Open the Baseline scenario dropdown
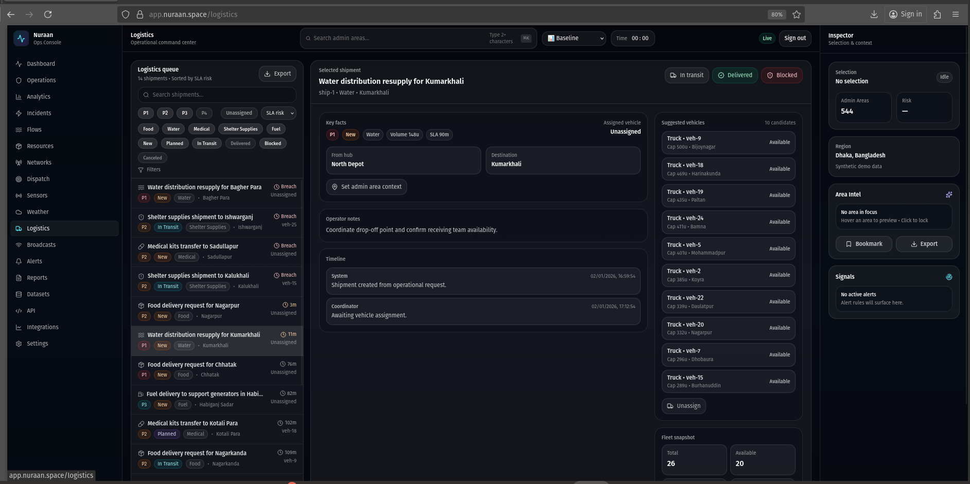 tap(574, 38)
